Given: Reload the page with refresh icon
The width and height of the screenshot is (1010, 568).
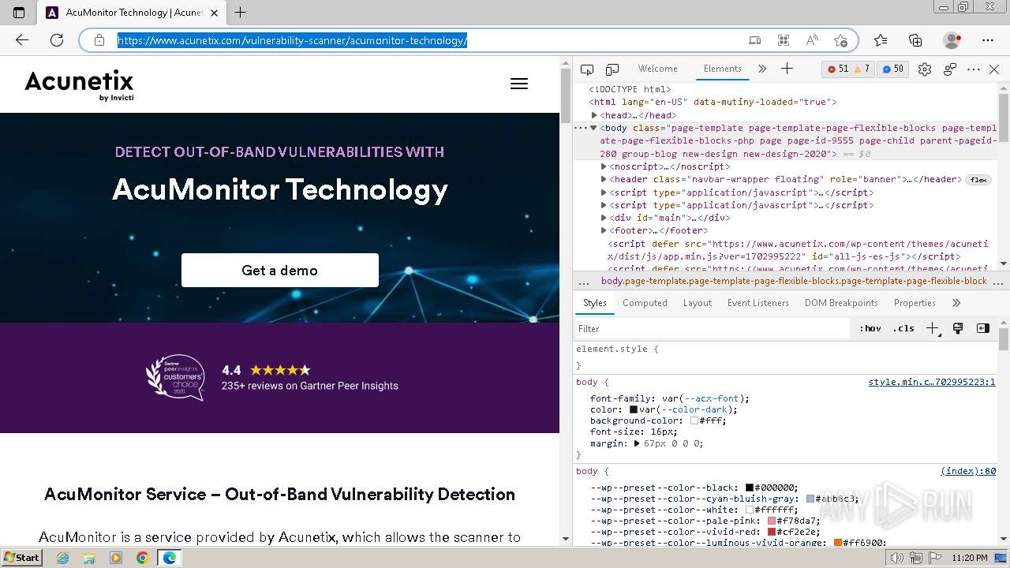Looking at the screenshot, I should (x=57, y=40).
